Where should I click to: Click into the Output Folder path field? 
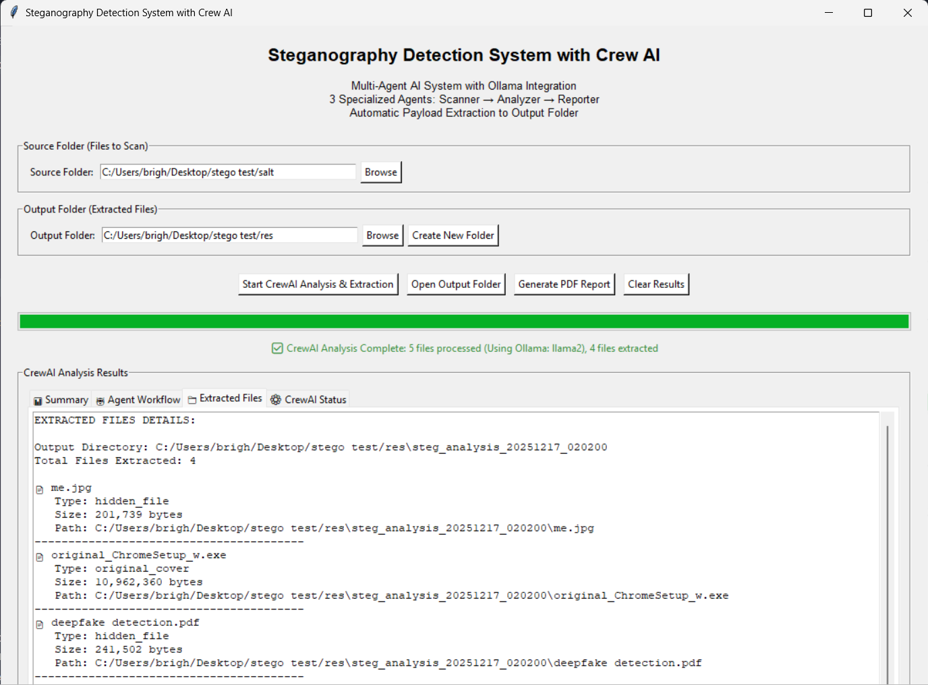tap(229, 236)
